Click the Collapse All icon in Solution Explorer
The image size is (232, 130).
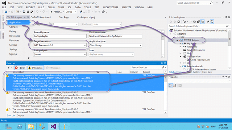click(198, 22)
